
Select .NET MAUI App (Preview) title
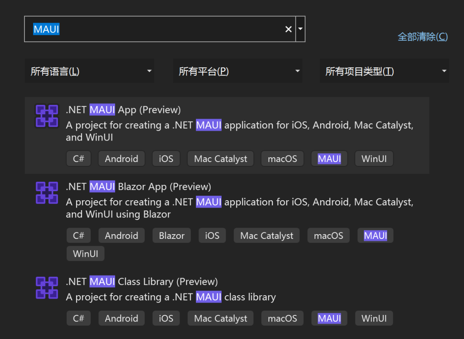coord(123,110)
